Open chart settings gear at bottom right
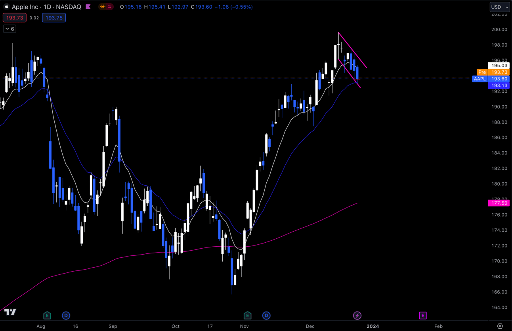This screenshot has height=331, width=512. pyautogui.click(x=500, y=326)
